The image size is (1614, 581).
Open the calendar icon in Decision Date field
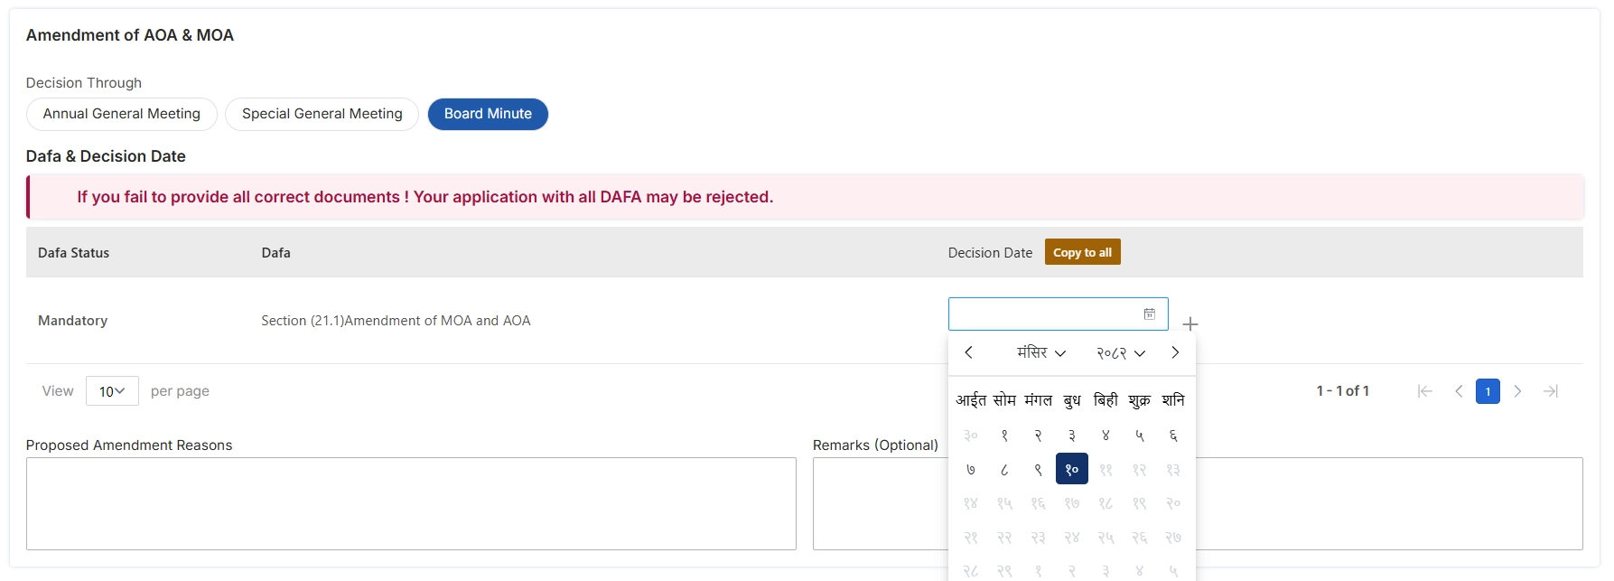1149,314
